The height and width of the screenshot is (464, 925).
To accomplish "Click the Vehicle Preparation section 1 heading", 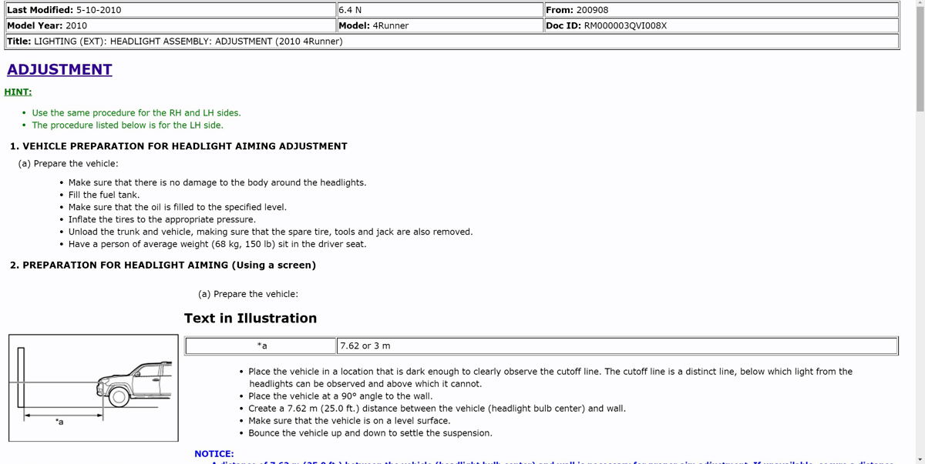I will click(x=179, y=146).
